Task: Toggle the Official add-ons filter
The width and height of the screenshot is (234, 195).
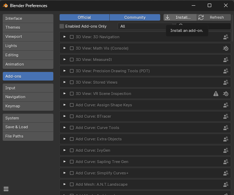Action: pos(85,17)
